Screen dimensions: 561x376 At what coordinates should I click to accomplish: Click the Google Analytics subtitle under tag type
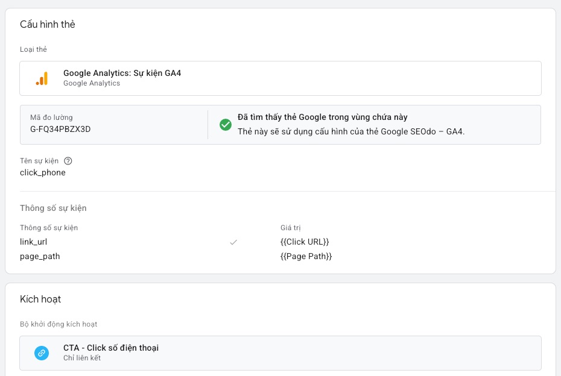coord(92,83)
